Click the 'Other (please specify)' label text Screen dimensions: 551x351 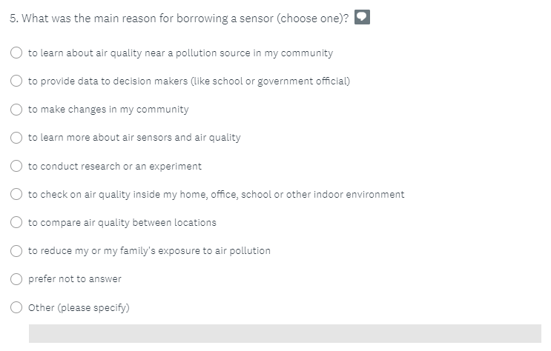point(79,308)
